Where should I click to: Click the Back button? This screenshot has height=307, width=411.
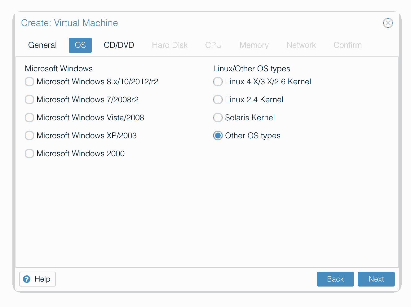pos(335,279)
